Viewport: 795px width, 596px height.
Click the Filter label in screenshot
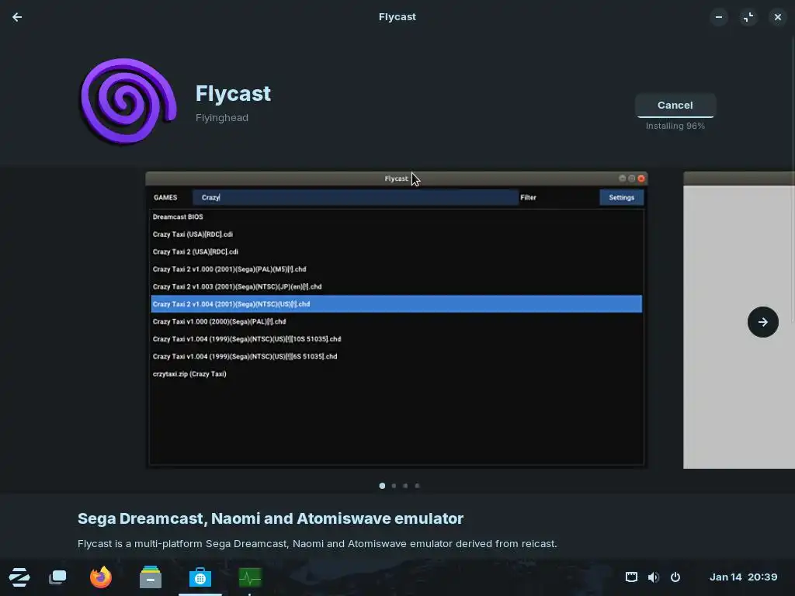pos(528,198)
